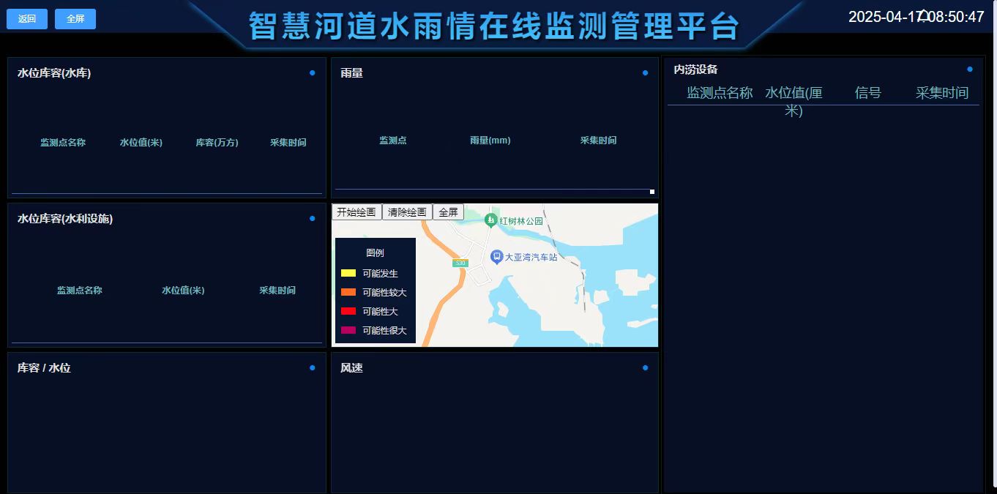This screenshot has width=997, height=494.
Task: Click the 风速 panel title
Action: [351, 368]
